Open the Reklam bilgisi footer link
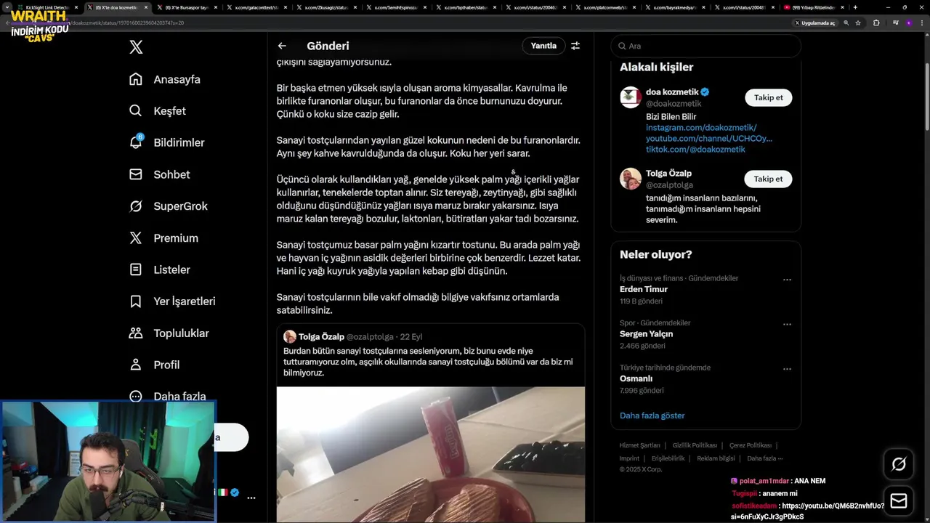930x523 pixels. (x=716, y=458)
